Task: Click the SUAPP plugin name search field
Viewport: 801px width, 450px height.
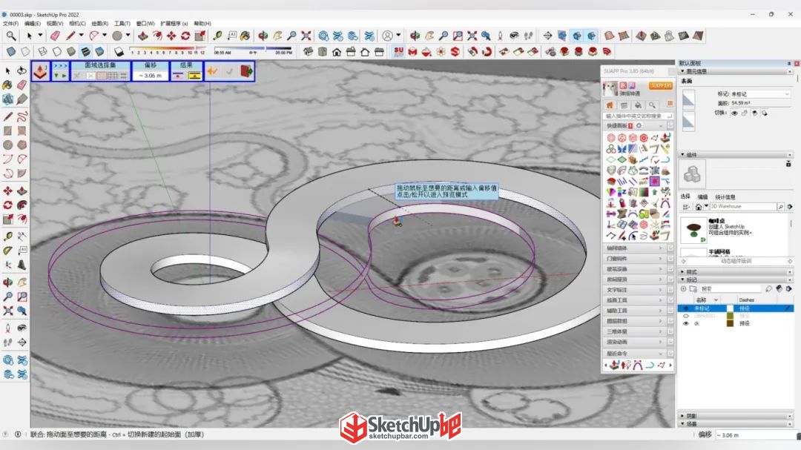Action: coord(639,116)
